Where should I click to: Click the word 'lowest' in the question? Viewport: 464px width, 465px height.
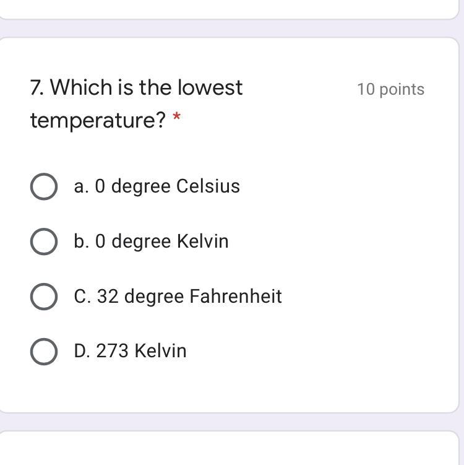coord(210,88)
